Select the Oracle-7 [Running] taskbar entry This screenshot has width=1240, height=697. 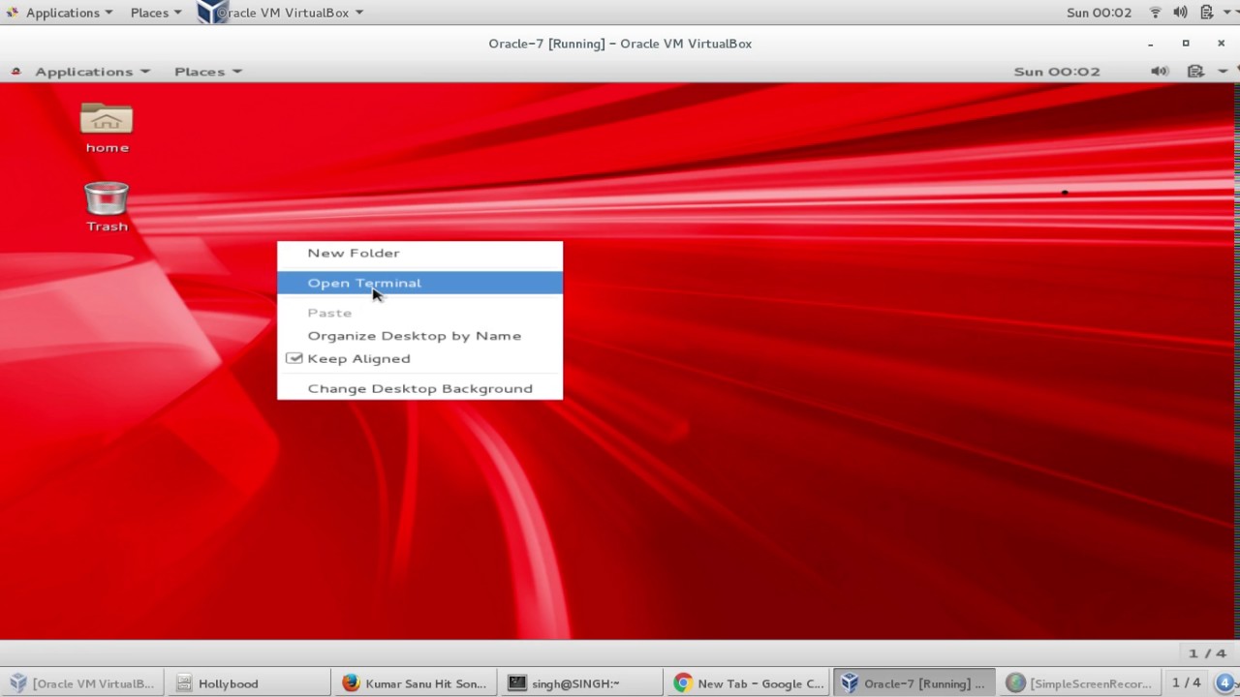(x=914, y=683)
